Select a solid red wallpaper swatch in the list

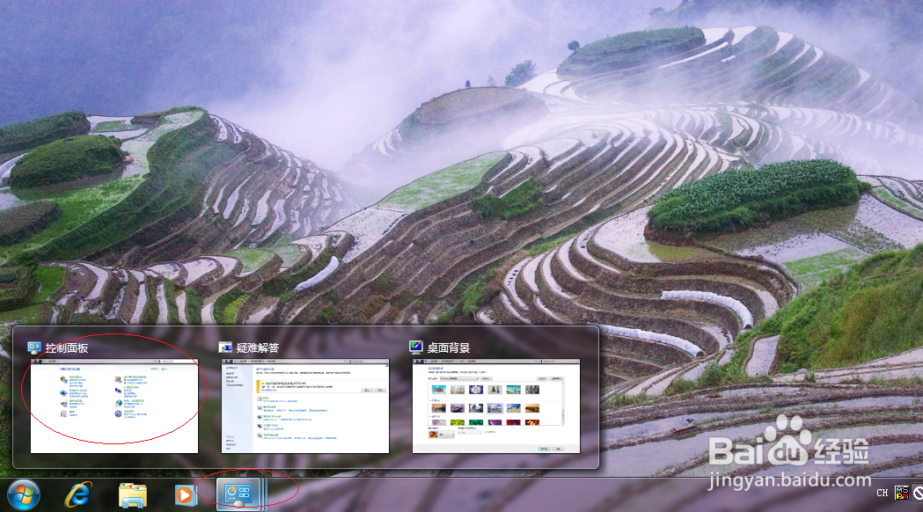point(516,421)
